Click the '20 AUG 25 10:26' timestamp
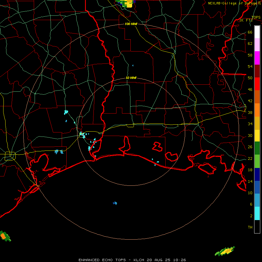The height and width of the screenshot is (262, 262). pos(166,260)
